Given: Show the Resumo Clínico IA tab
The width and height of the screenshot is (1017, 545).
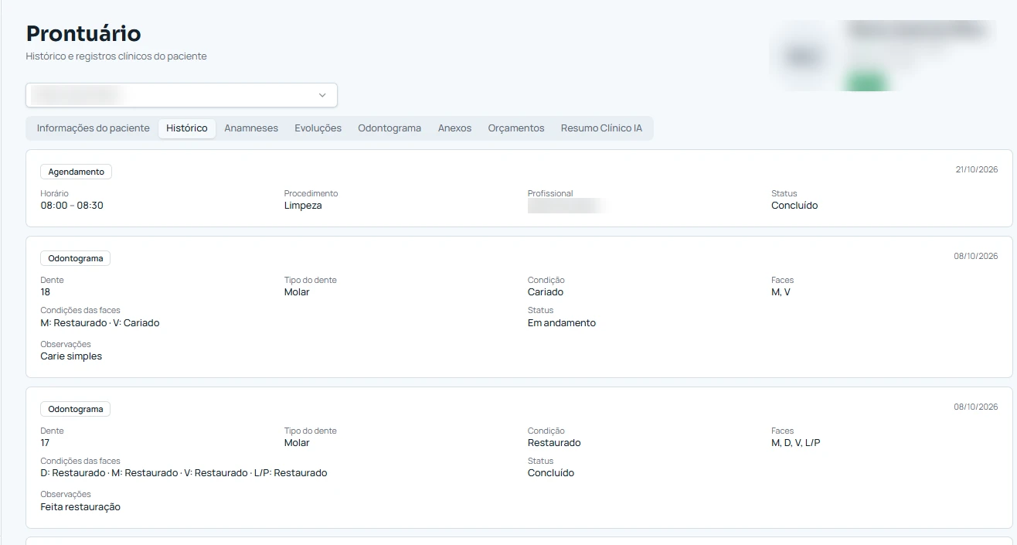Looking at the screenshot, I should click(602, 128).
